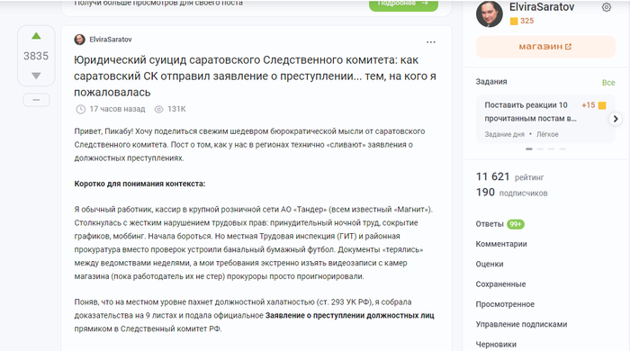
Task: Click ElviraSaratov username in sidebar
Action: (542, 7)
